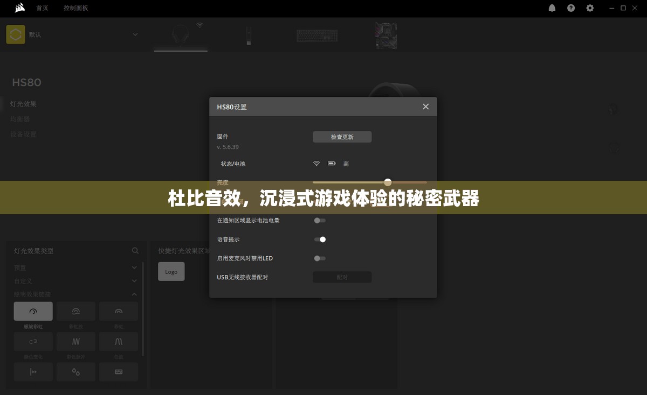The image size is (647, 395).
Task: Toggle 启用麦克风时禁用LED switch
Action: pos(320,258)
